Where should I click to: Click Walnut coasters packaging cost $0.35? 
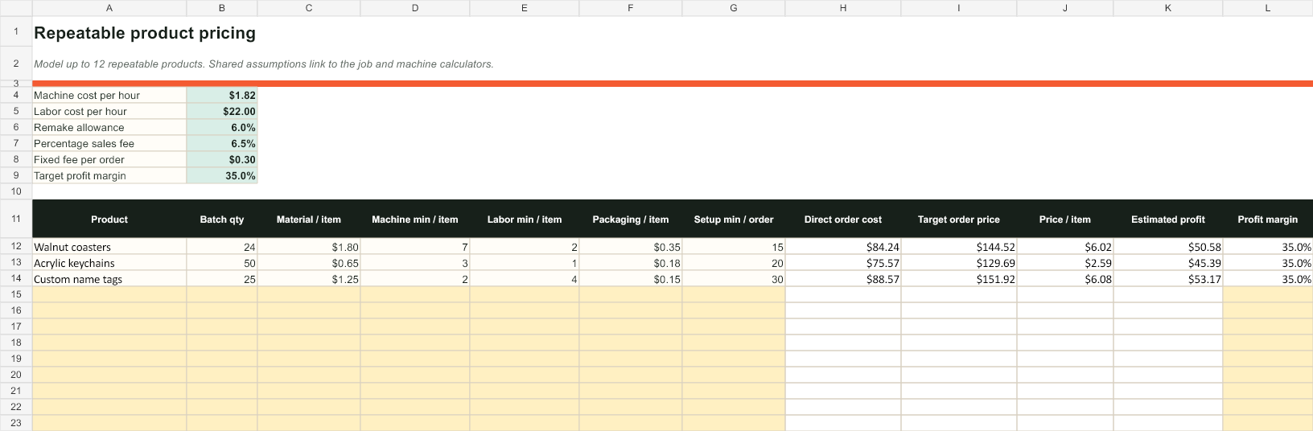(631, 247)
